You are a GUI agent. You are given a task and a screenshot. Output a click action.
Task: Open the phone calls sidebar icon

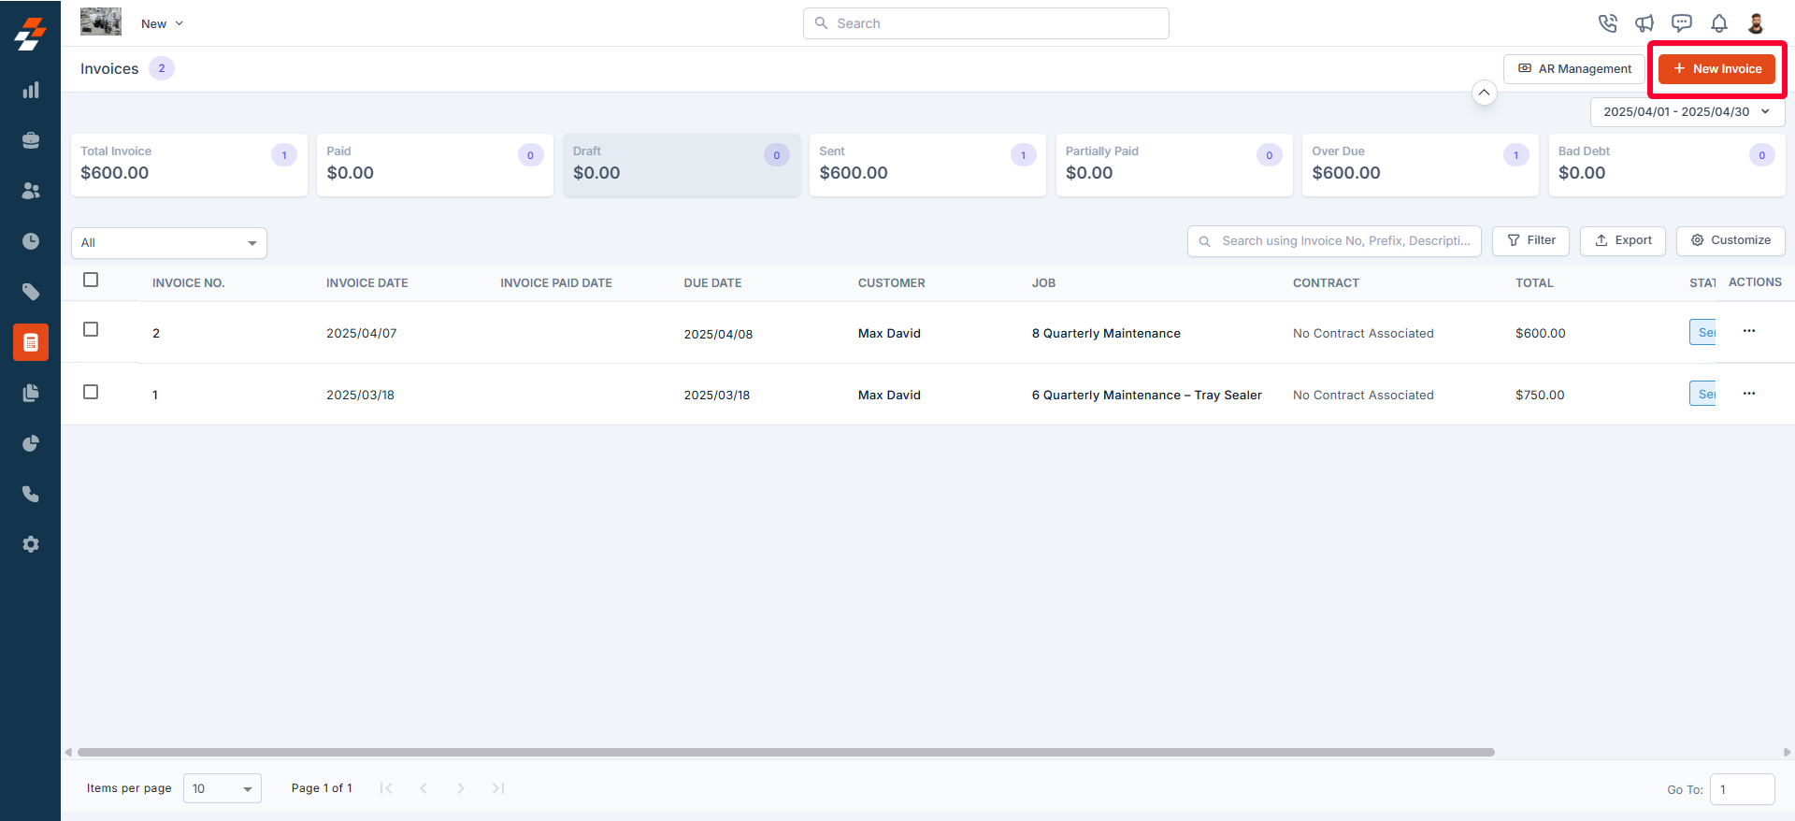[31, 494]
